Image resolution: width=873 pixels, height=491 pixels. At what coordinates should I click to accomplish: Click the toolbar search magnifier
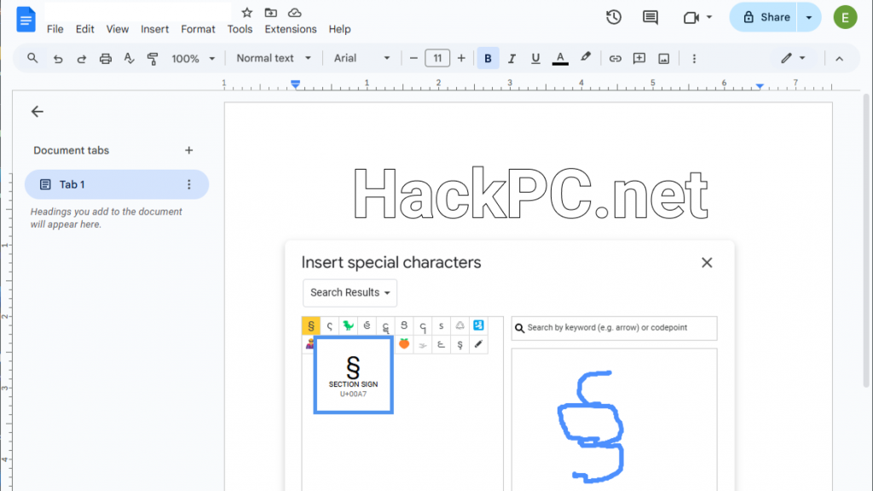pos(32,59)
